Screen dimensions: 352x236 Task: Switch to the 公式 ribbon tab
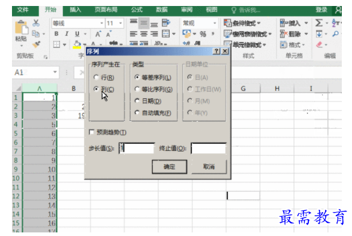[137, 10]
